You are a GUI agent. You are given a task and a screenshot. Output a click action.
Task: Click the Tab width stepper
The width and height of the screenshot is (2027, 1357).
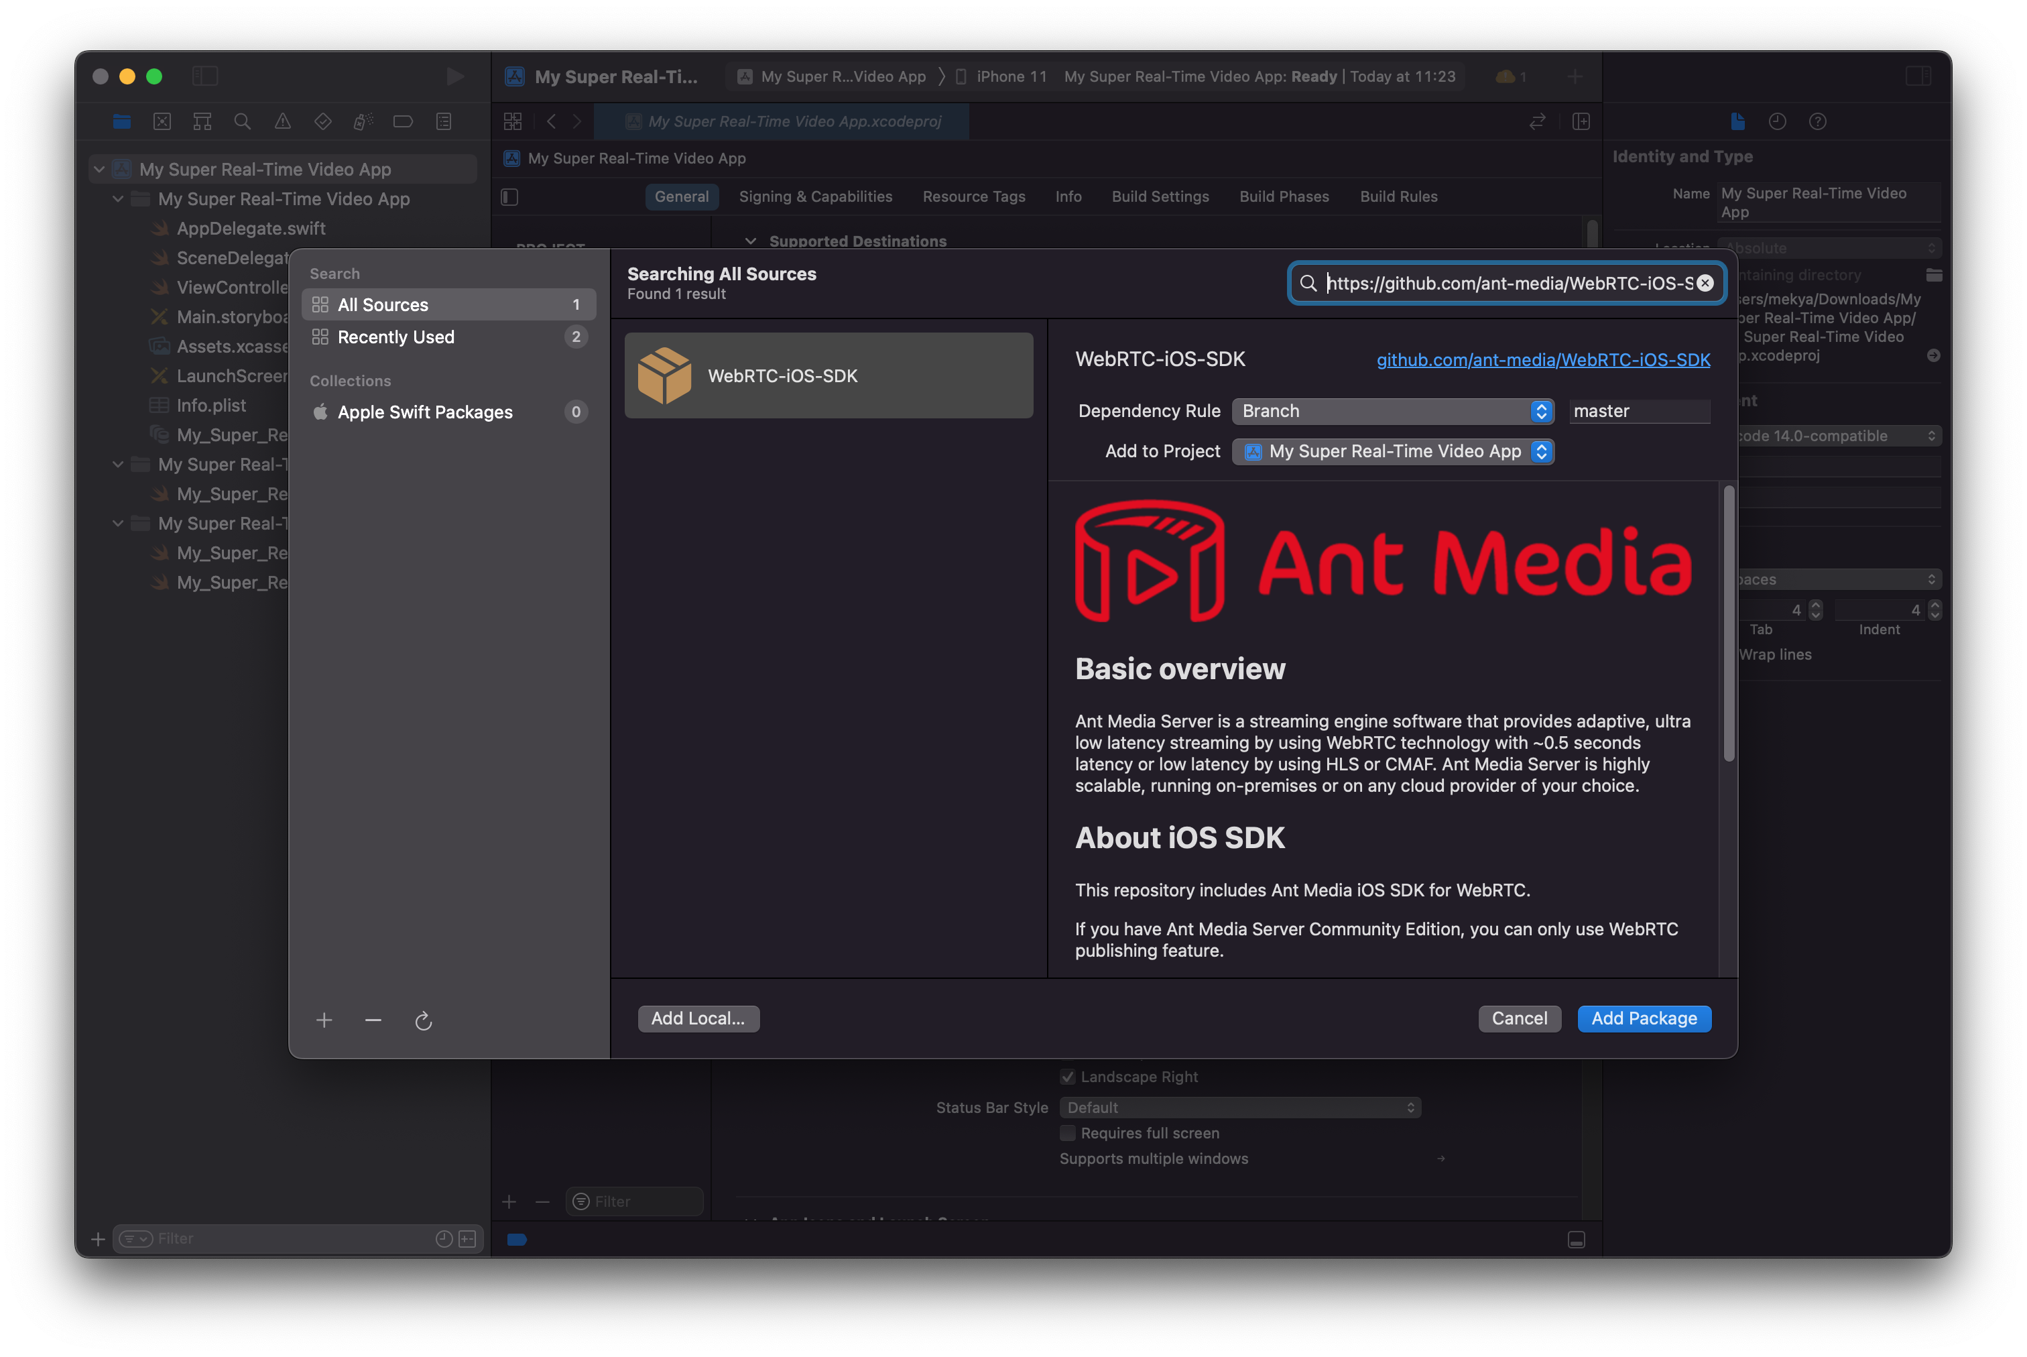(x=1815, y=610)
